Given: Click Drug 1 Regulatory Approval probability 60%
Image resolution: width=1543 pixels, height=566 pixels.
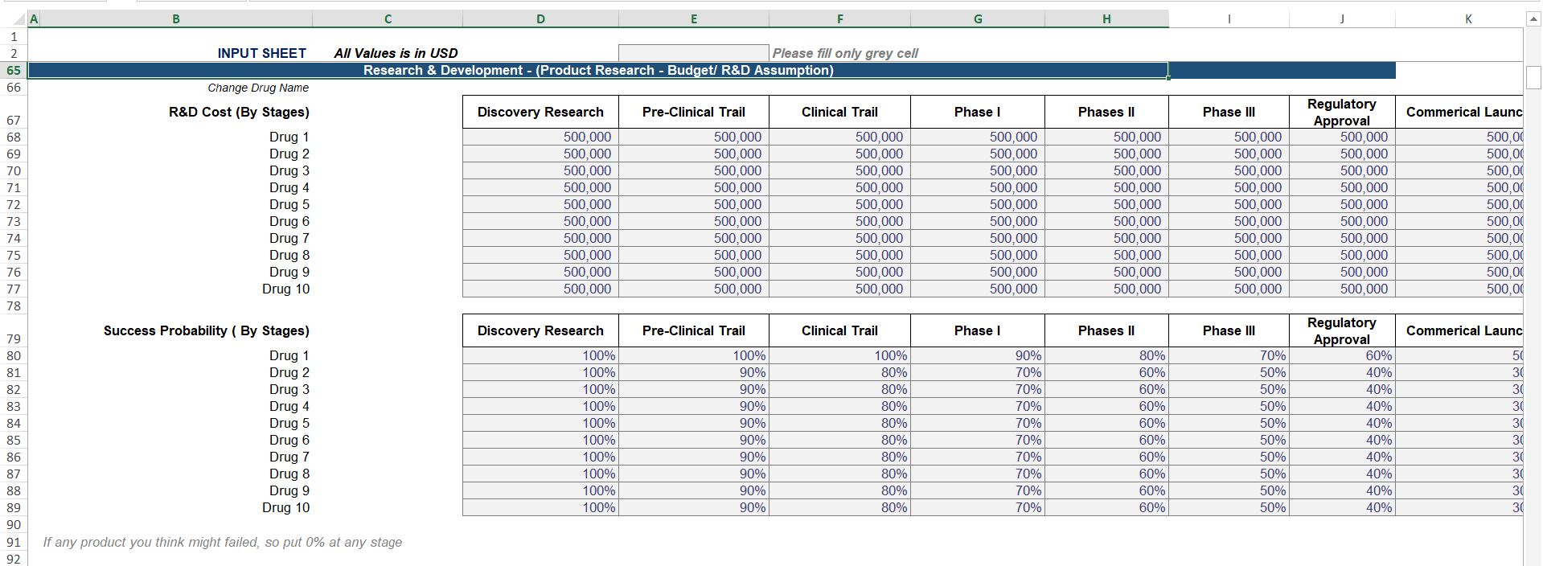Looking at the screenshot, I should [1342, 355].
